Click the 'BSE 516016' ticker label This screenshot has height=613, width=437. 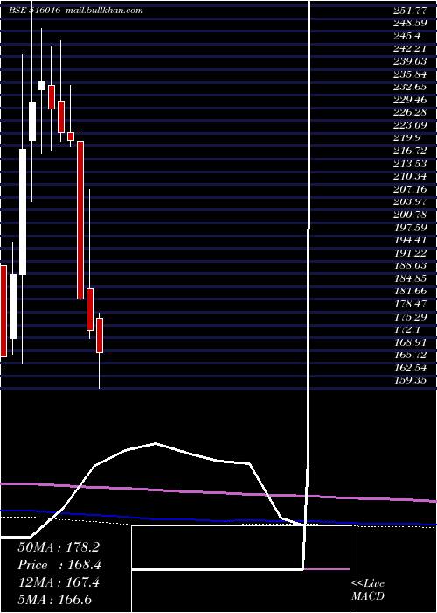pyautogui.click(x=34, y=11)
